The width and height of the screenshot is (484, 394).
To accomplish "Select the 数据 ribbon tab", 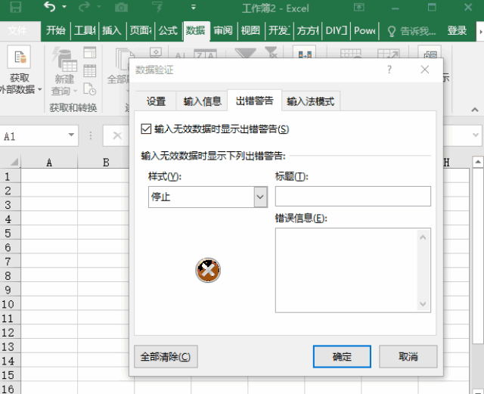I will pyautogui.click(x=196, y=30).
